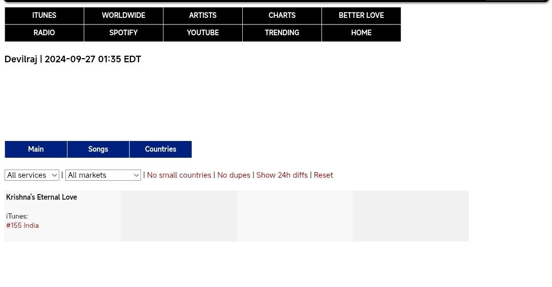Open the Countries tab
Image resolution: width=552 pixels, height=287 pixels.
point(160,149)
